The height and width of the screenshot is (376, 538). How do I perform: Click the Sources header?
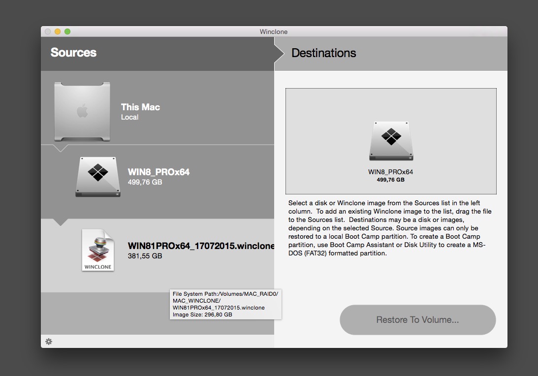(x=73, y=53)
